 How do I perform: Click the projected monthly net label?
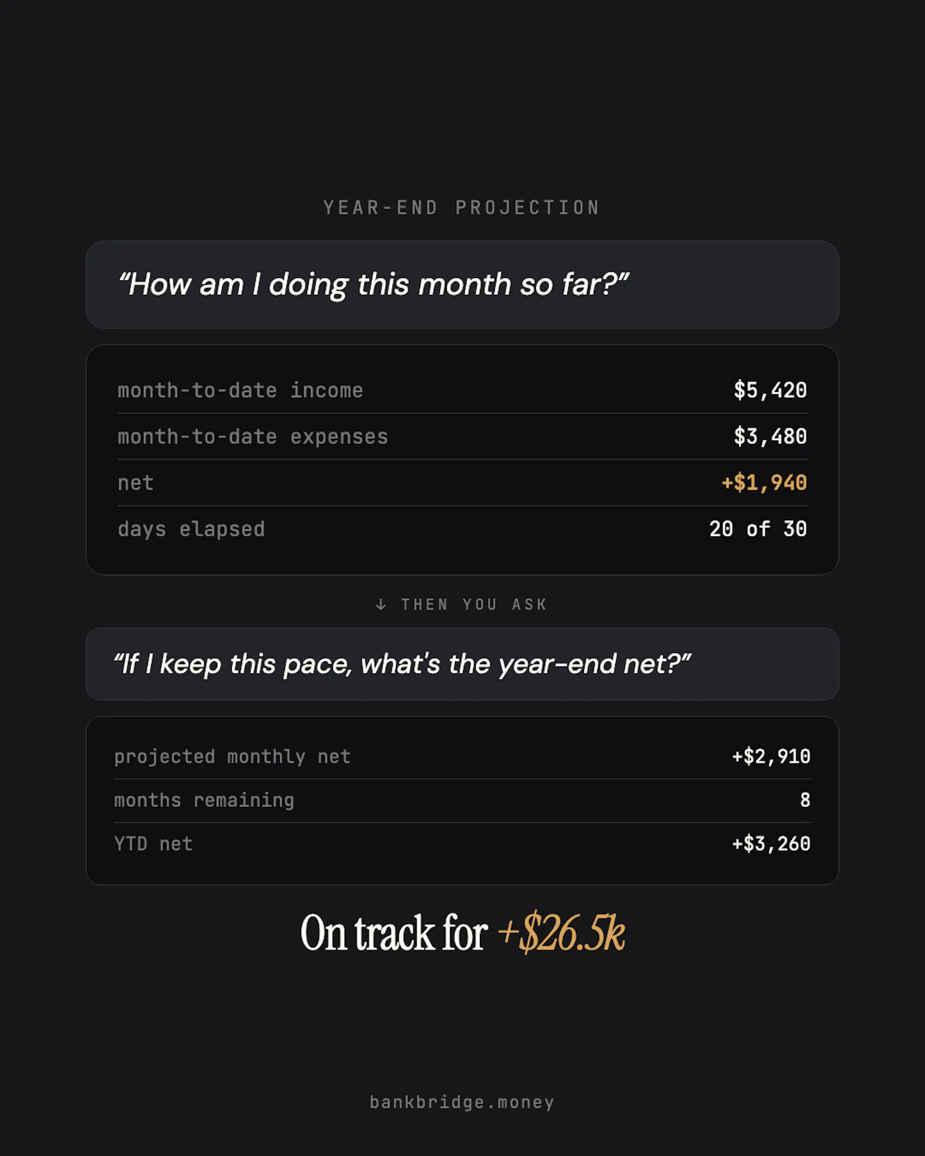point(232,757)
